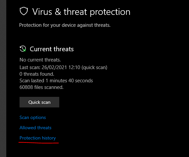
Task: Click the gray sidebar strip on the left
Action: tap(3, 79)
